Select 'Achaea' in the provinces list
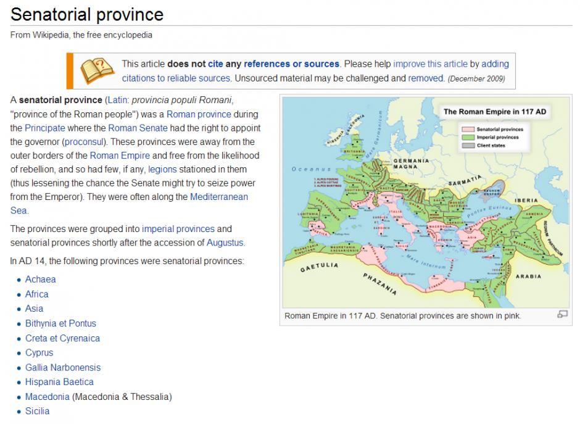 pos(41,280)
